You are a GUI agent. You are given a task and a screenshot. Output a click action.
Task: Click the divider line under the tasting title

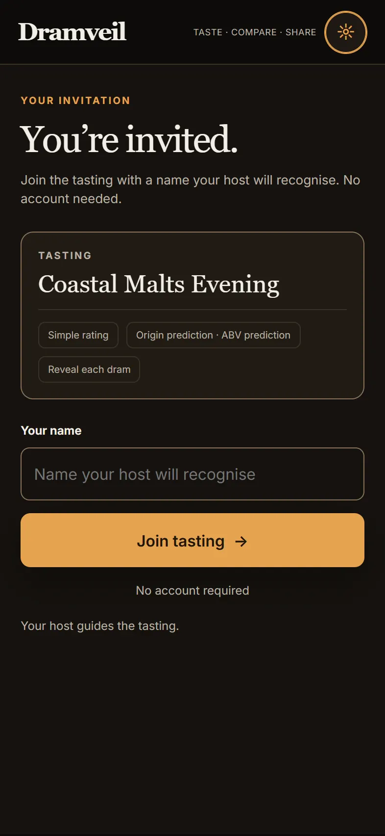click(192, 310)
